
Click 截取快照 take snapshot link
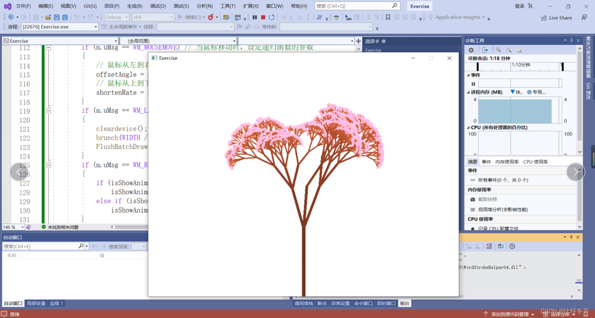tap(488, 199)
